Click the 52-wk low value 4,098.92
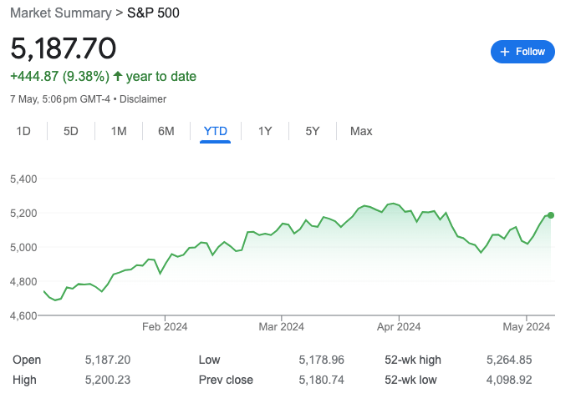586x393 pixels. coord(509,380)
